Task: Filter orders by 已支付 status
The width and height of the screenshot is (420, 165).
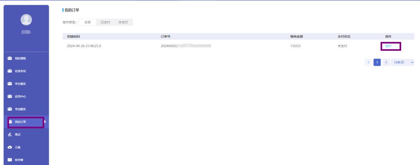Action: tap(105, 22)
